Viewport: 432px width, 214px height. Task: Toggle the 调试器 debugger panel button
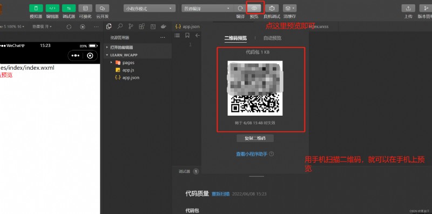(x=69, y=8)
